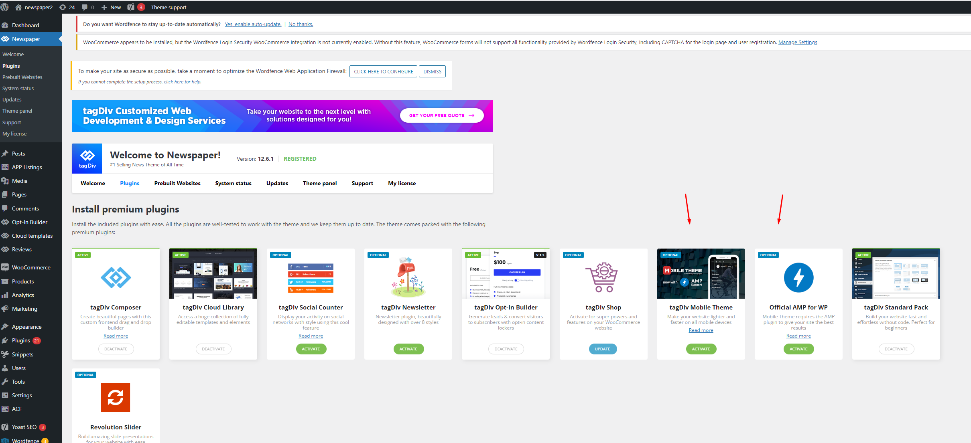Viewport: 971px width, 443px height.
Task: Click the tagDiv Standard Pack thumbnail
Action: click(x=896, y=273)
